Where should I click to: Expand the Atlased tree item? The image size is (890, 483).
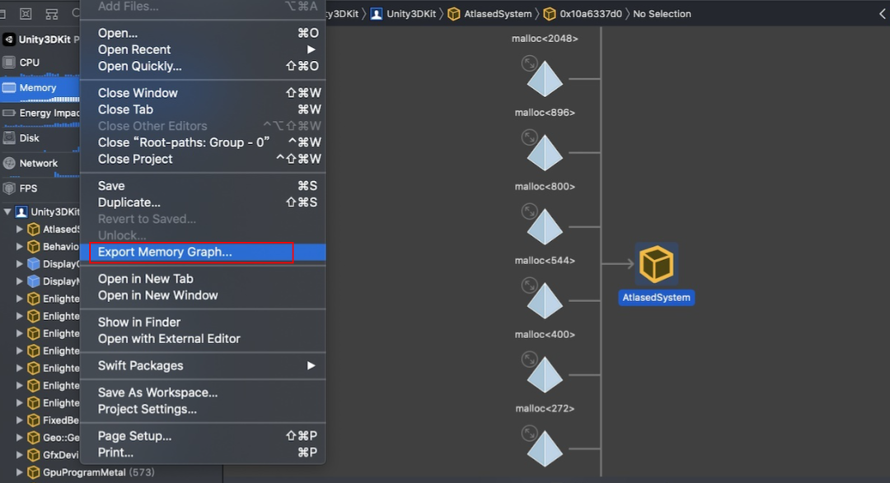click(19, 229)
